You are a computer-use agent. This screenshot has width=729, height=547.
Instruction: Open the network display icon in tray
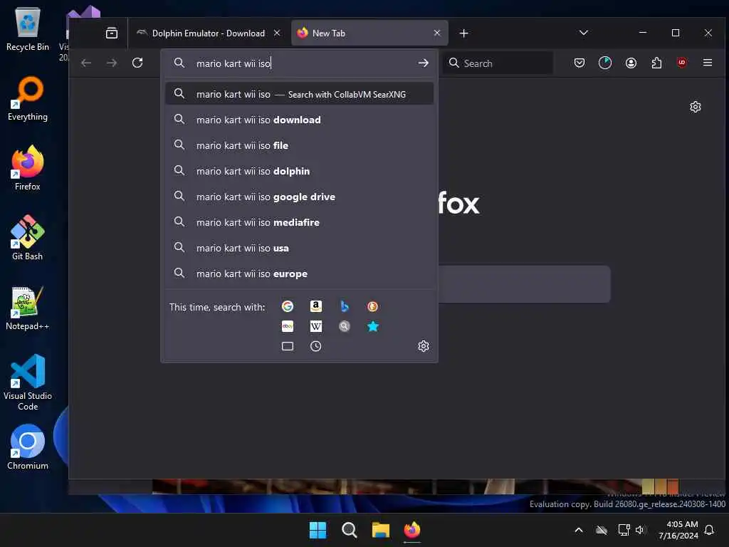click(x=624, y=530)
